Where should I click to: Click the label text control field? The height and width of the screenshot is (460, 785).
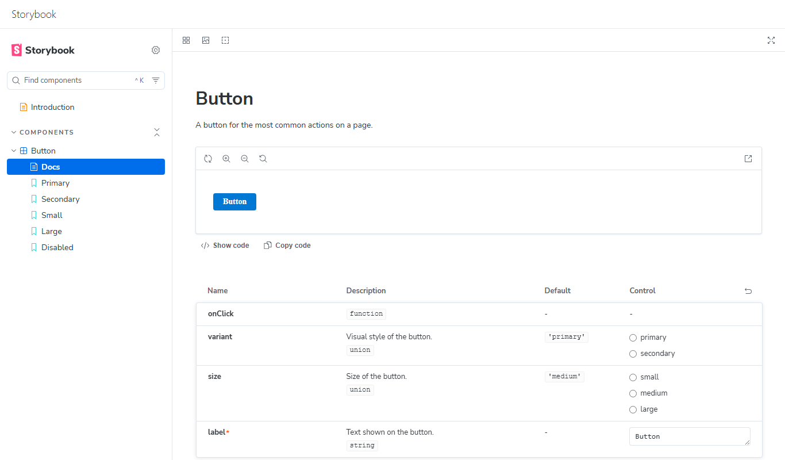(690, 436)
